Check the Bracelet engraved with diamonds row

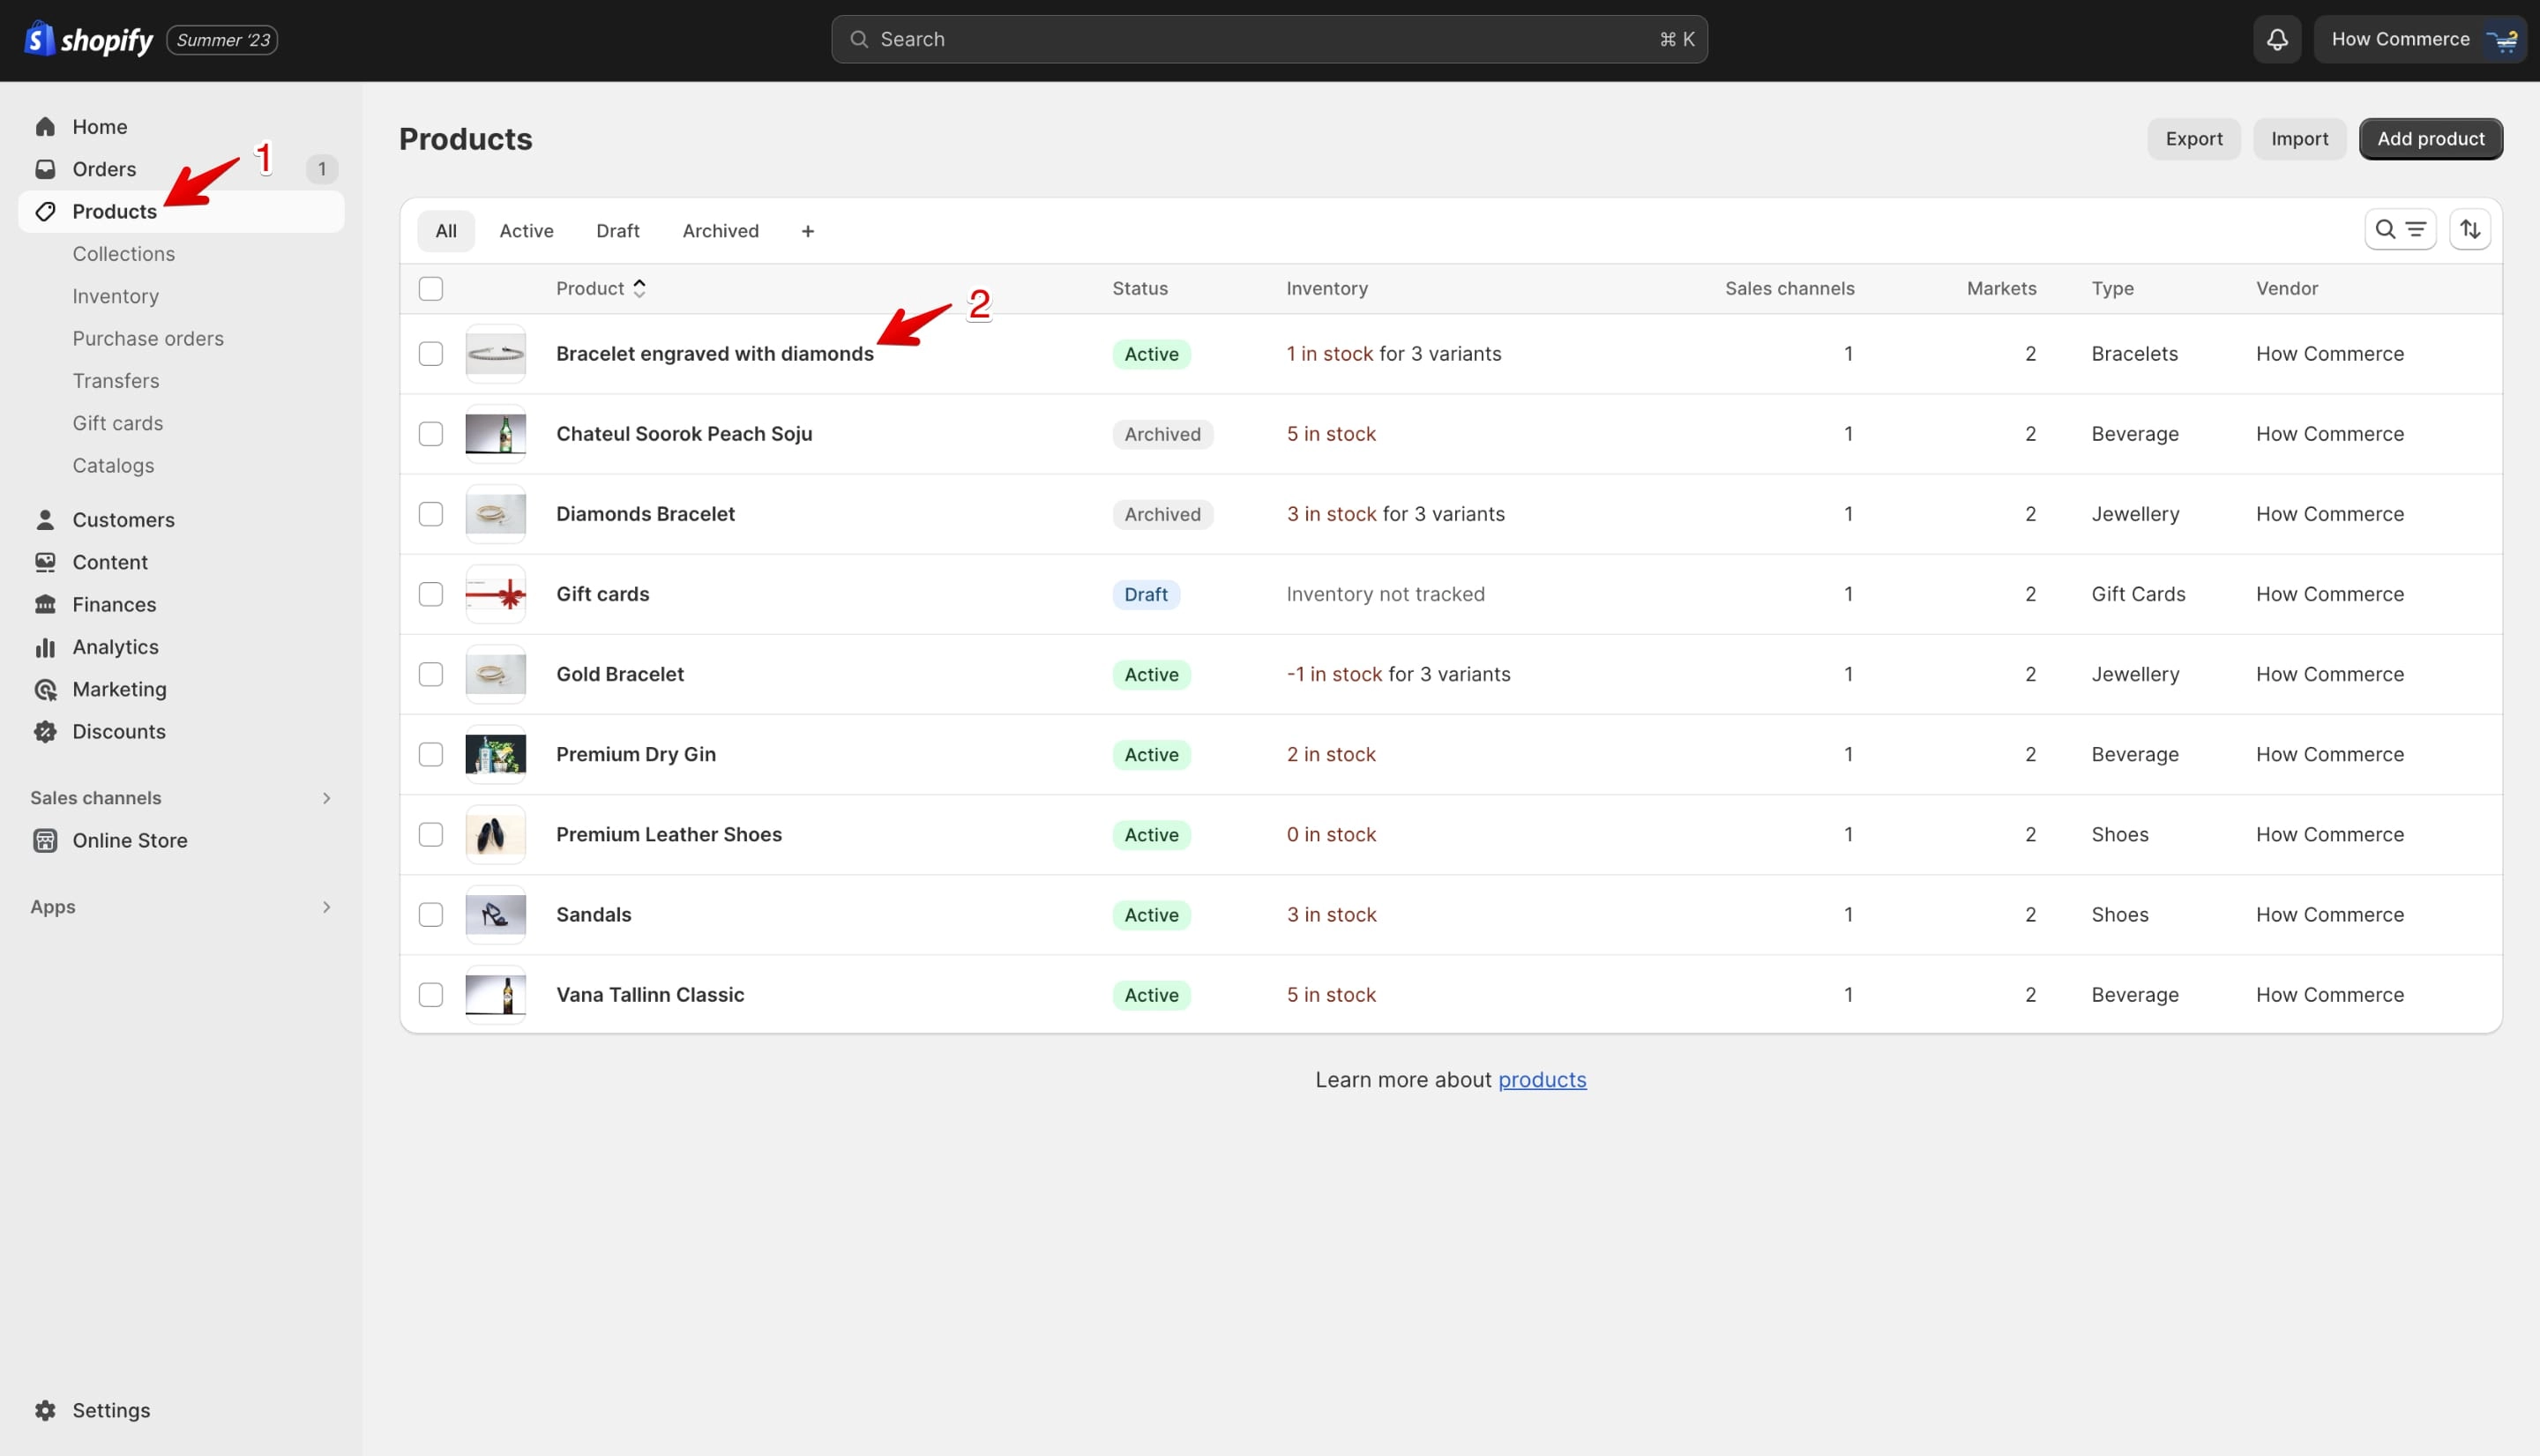(x=431, y=354)
